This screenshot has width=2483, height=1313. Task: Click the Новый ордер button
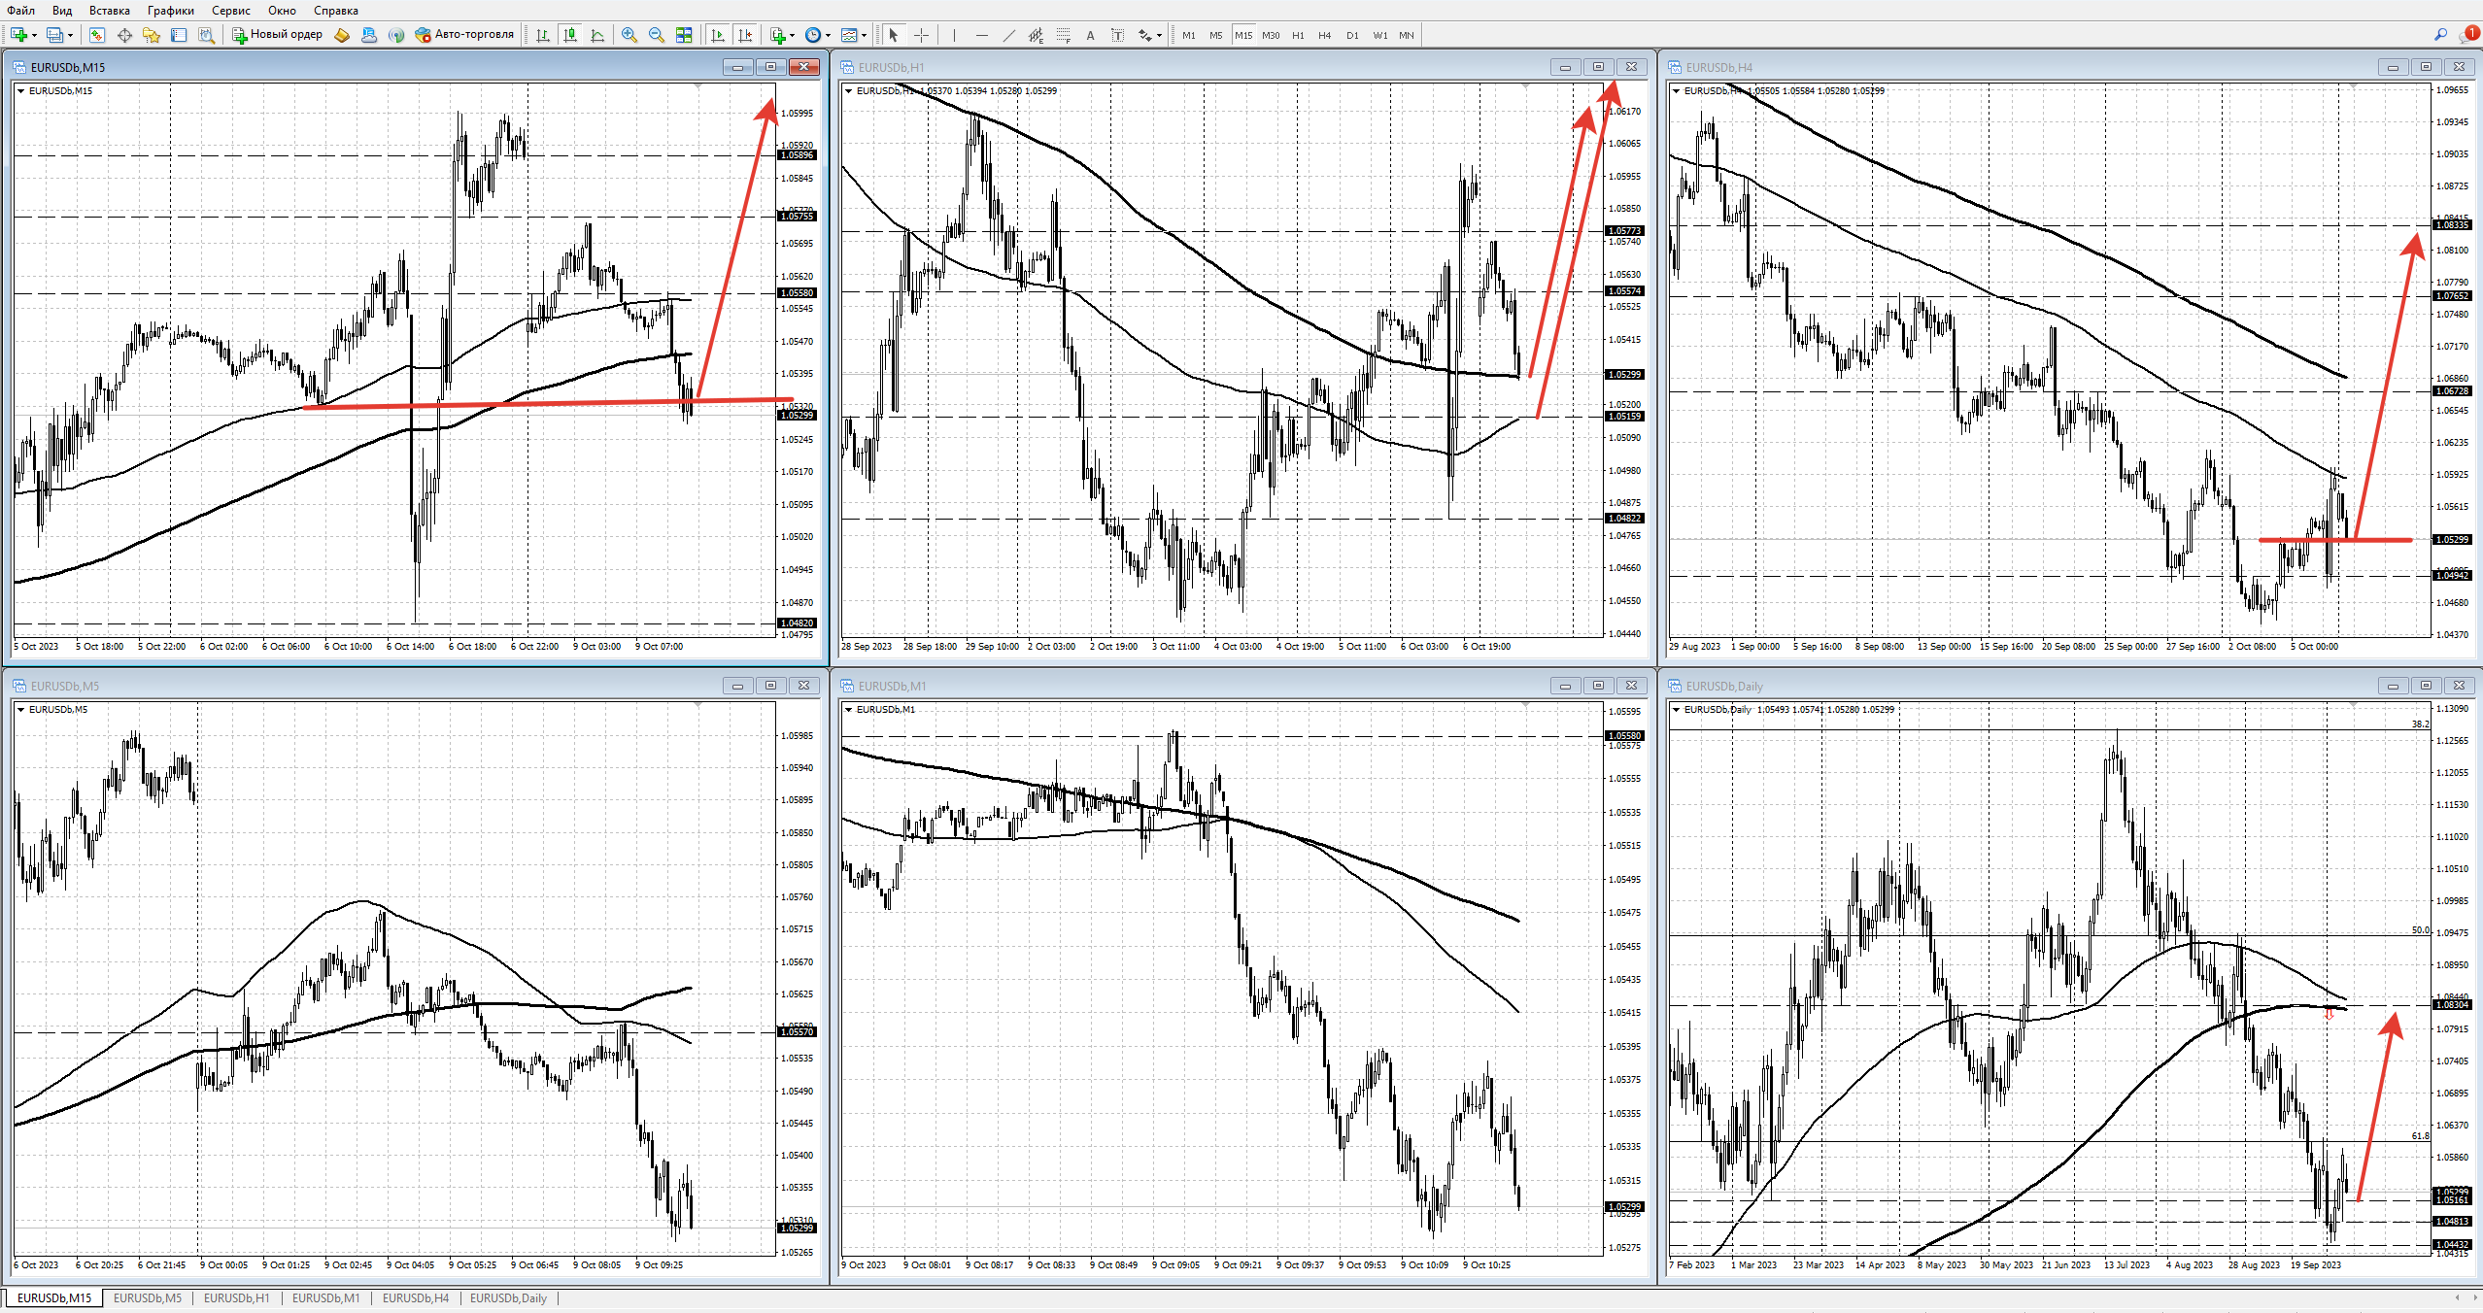point(278,35)
